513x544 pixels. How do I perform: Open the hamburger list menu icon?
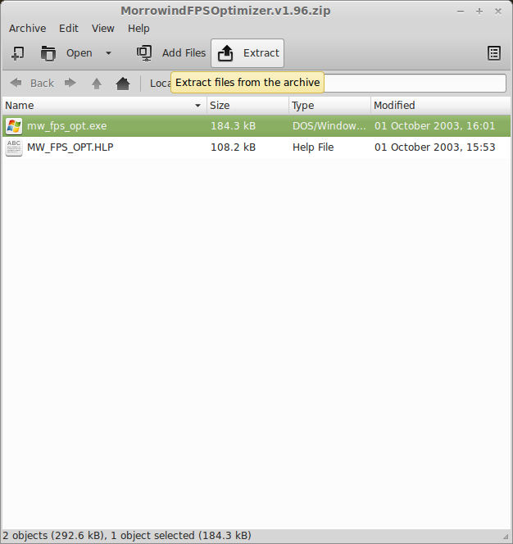(494, 53)
